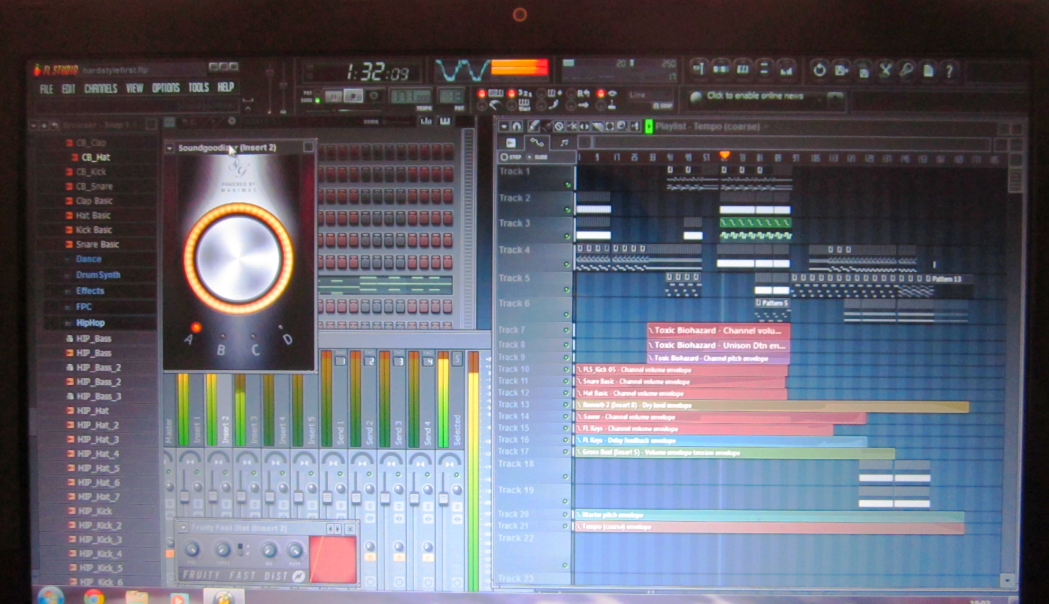Select Soundgoodizer preset D
The height and width of the screenshot is (604, 1049).
coord(281,327)
